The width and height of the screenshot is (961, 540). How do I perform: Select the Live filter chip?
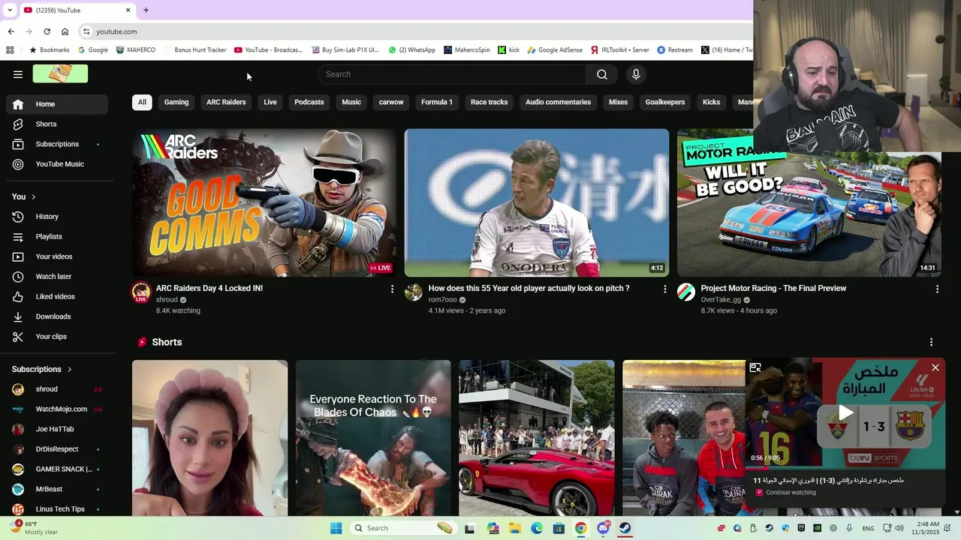point(270,102)
